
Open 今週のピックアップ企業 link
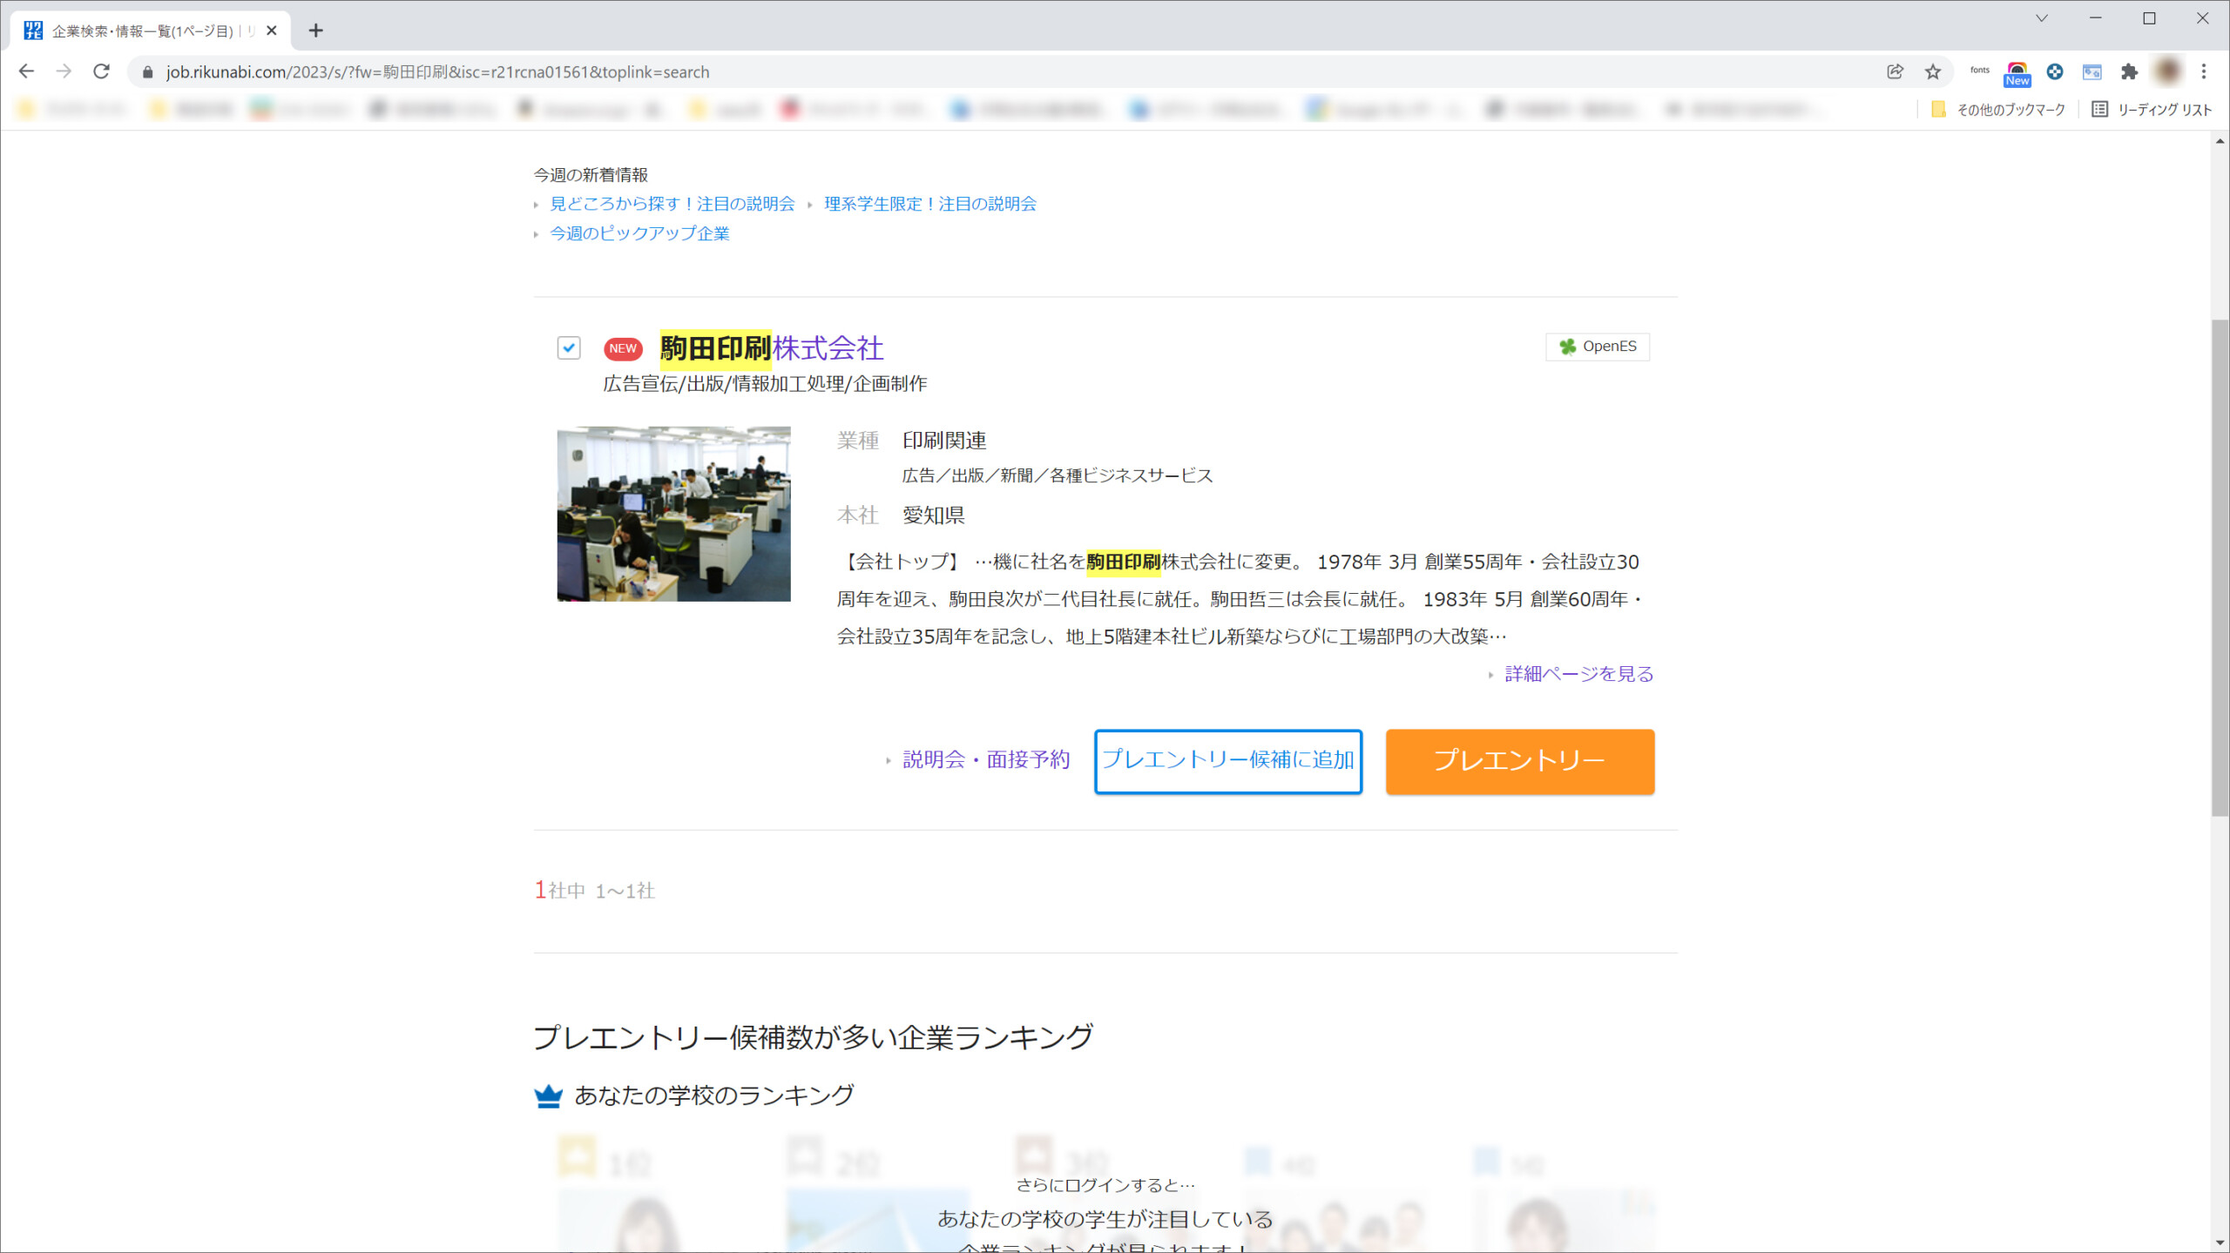click(639, 233)
